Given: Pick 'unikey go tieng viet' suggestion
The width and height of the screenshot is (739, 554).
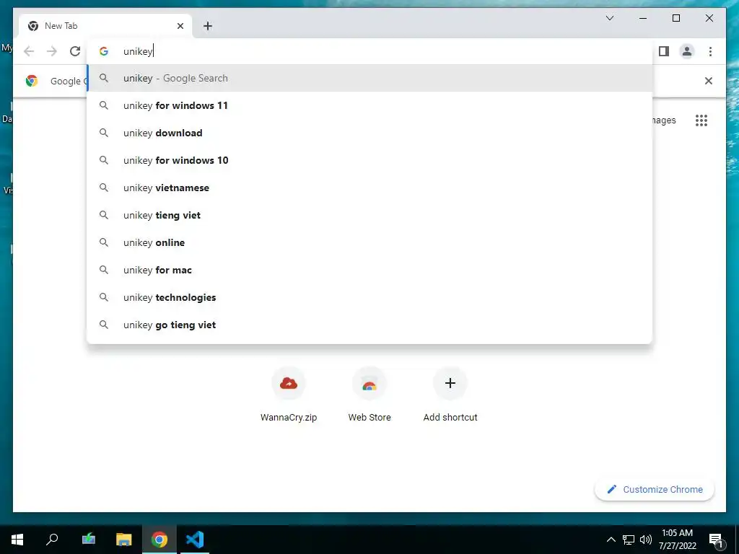Looking at the screenshot, I should click(x=369, y=325).
